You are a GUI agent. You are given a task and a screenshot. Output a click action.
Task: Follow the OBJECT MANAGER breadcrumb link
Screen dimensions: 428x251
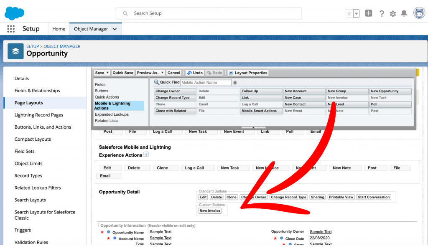(x=62, y=46)
